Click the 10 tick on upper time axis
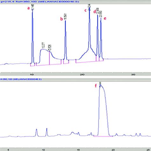151x151 pixels. tap(32, 75)
